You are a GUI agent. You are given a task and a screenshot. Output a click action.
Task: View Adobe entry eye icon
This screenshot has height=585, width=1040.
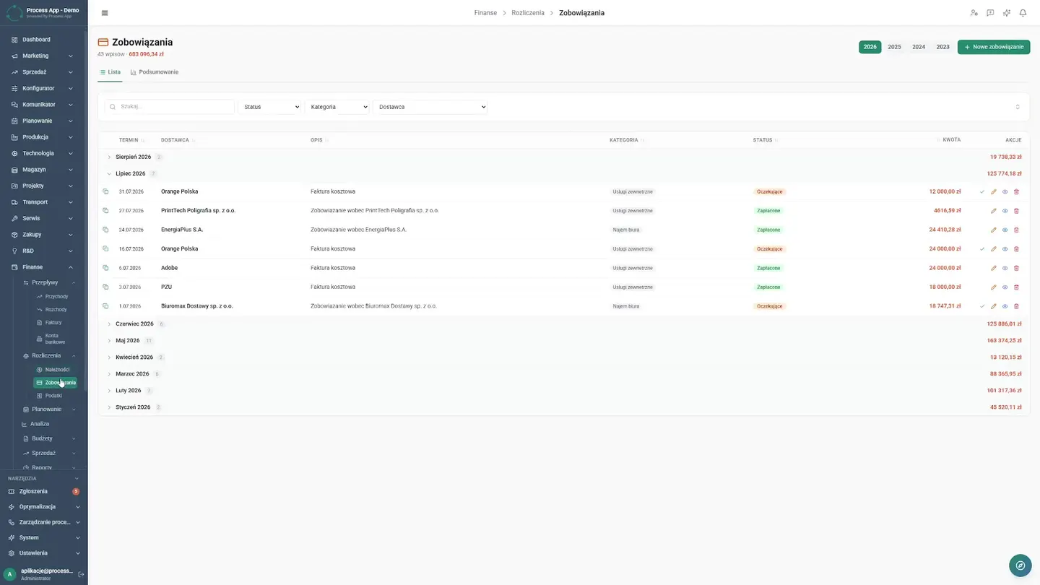tap(1005, 268)
